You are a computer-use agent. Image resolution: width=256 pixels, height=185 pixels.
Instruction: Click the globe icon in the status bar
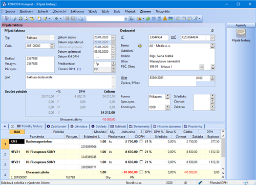tap(185, 182)
